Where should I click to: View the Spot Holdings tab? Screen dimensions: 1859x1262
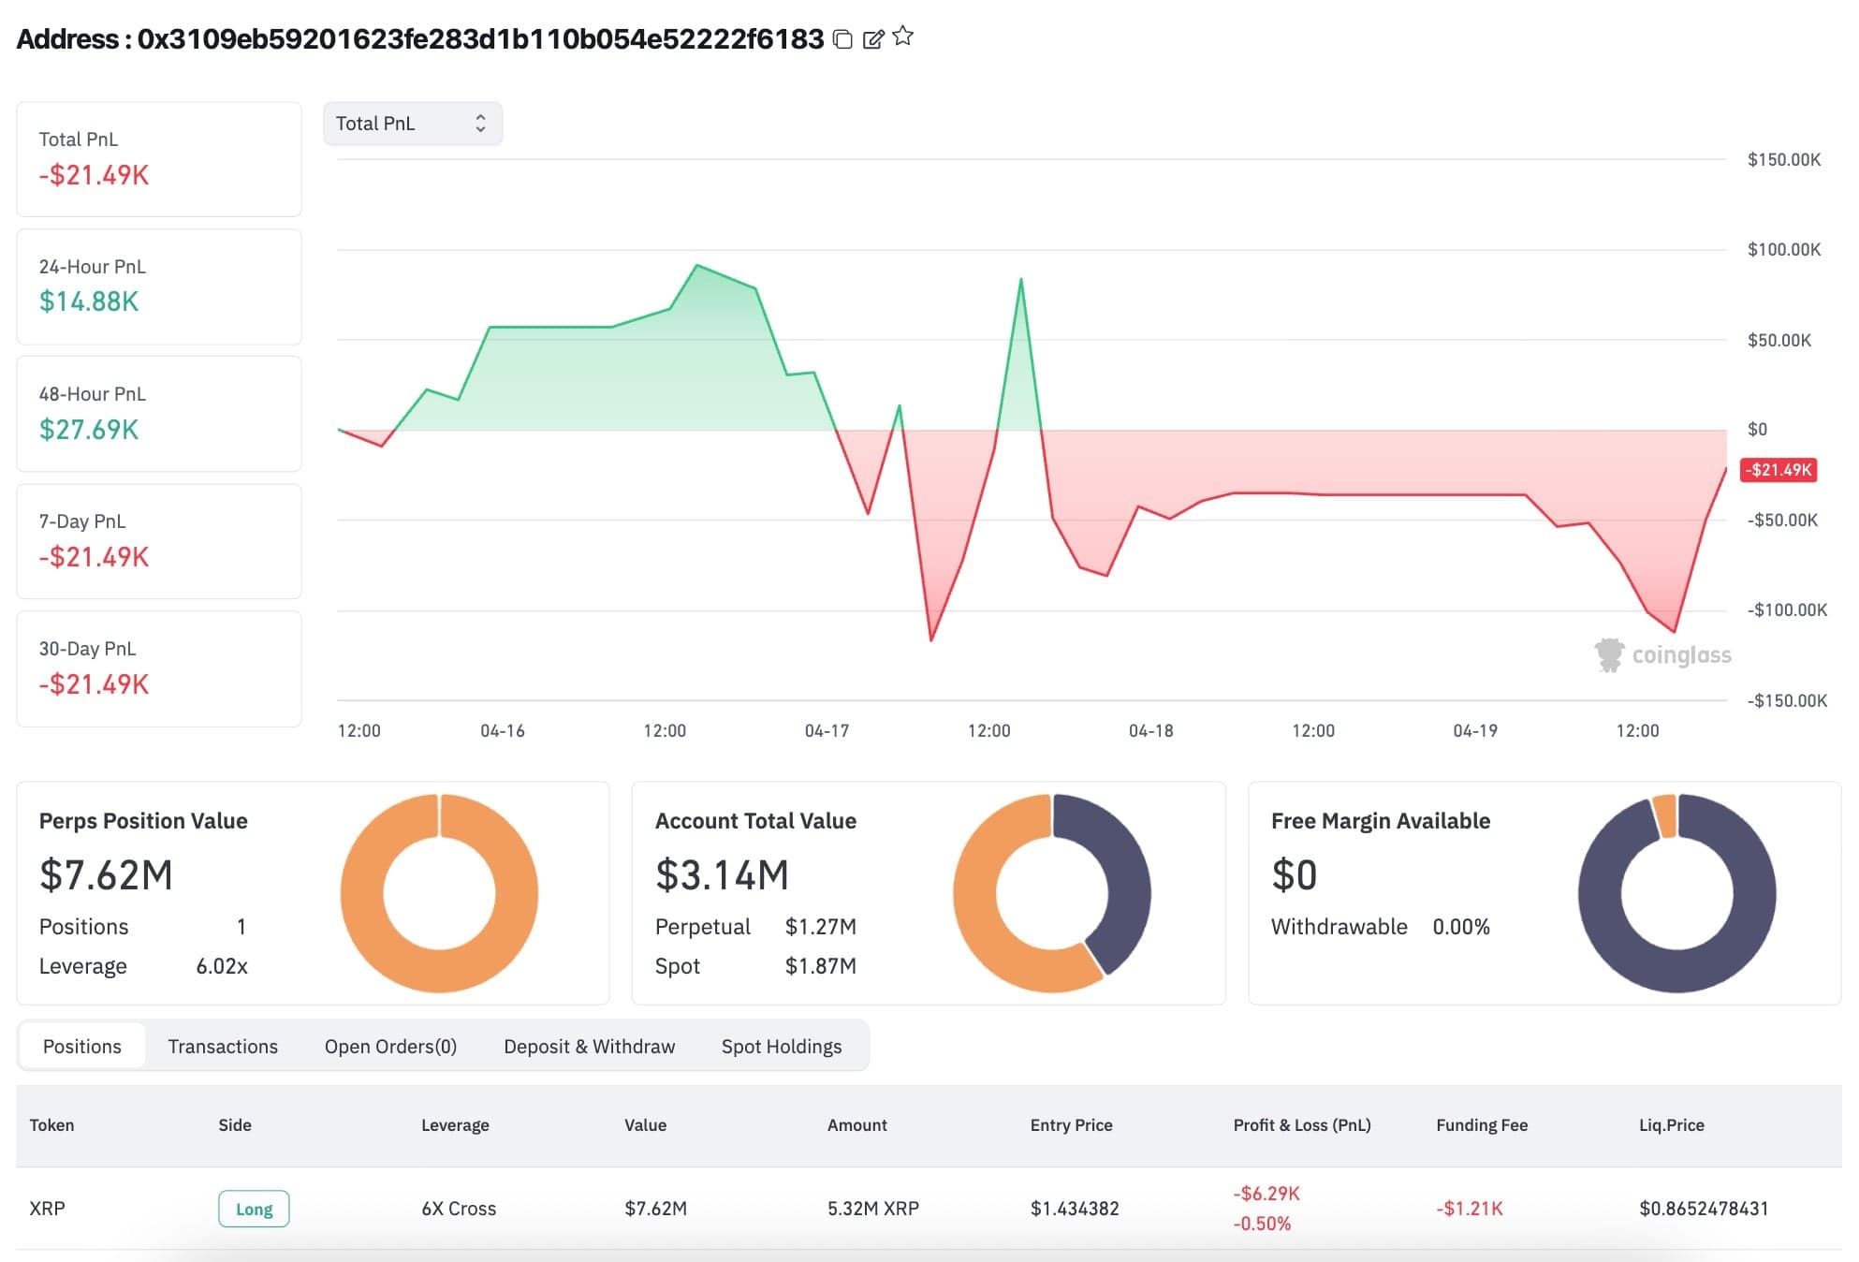pyautogui.click(x=781, y=1046)
